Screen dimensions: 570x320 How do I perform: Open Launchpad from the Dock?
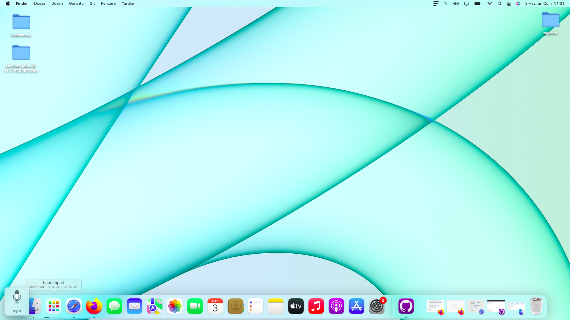54,306
